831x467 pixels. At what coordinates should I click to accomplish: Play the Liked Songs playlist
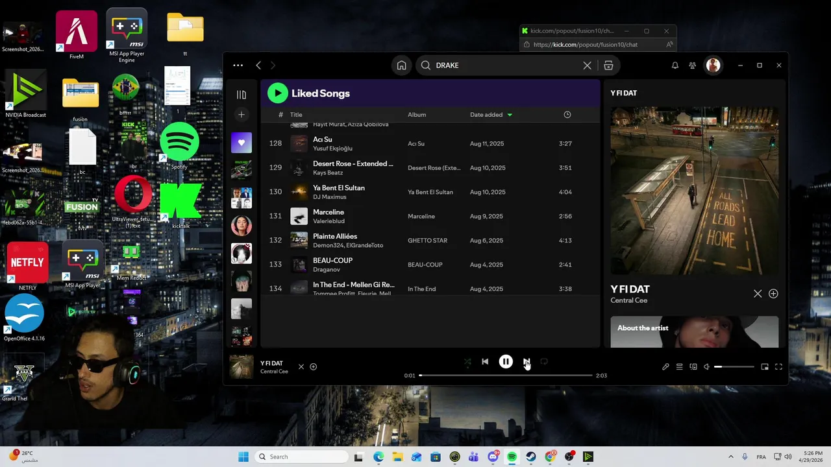[277, 93]
